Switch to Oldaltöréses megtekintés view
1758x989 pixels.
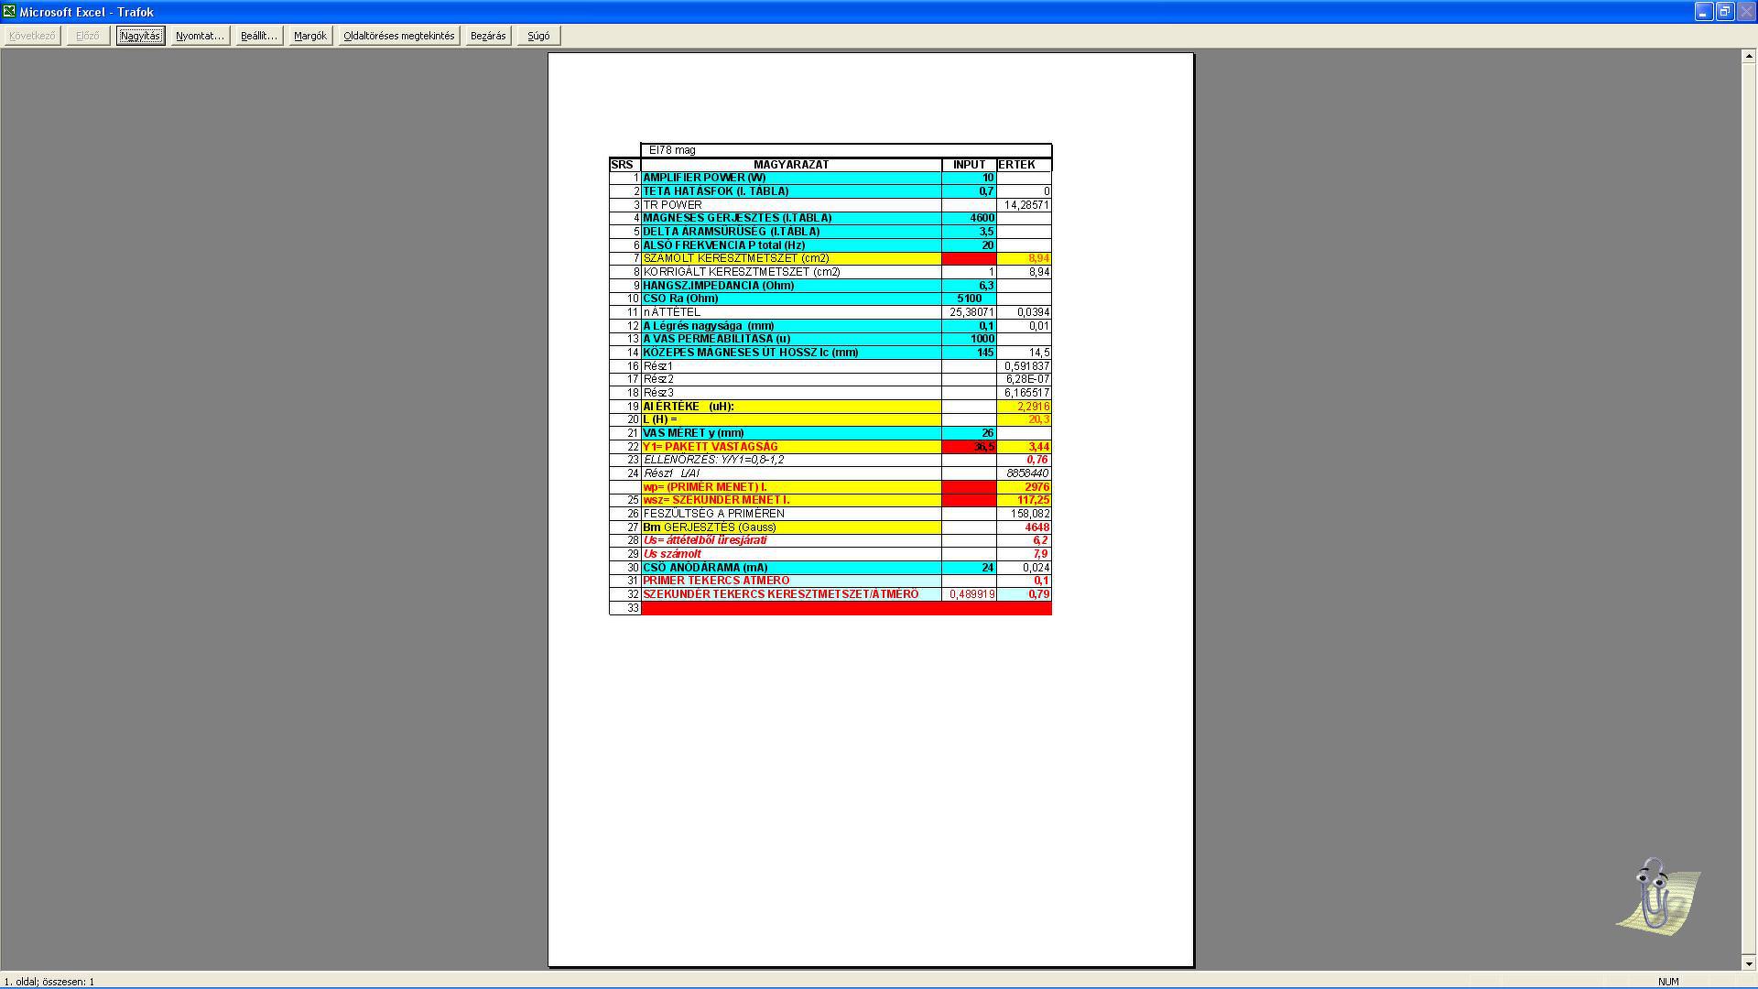398,36
